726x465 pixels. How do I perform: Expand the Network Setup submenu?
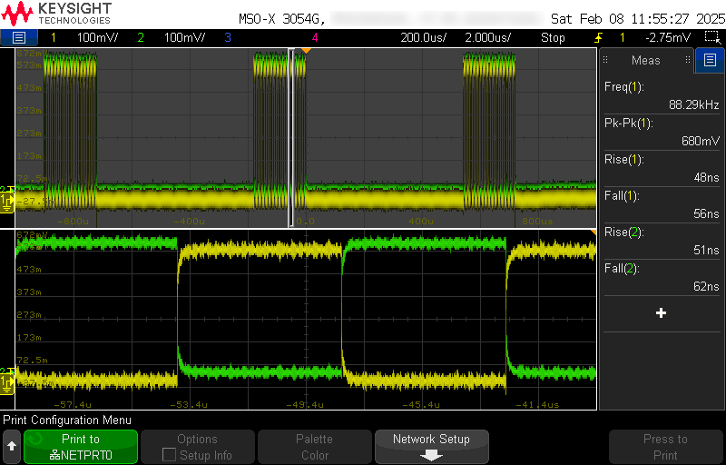tap(431, 447)
